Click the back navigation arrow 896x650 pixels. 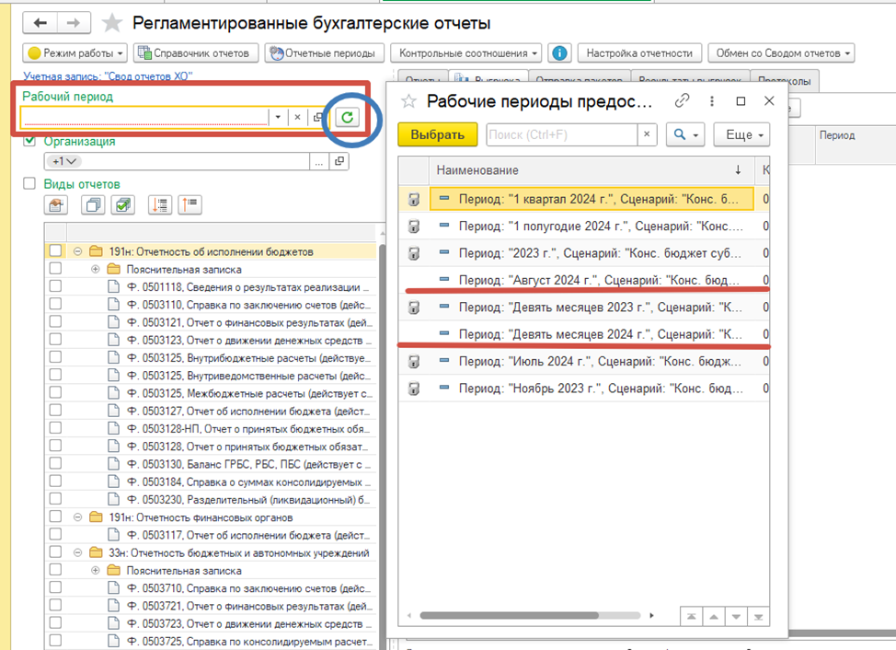[x=40, y=23]
